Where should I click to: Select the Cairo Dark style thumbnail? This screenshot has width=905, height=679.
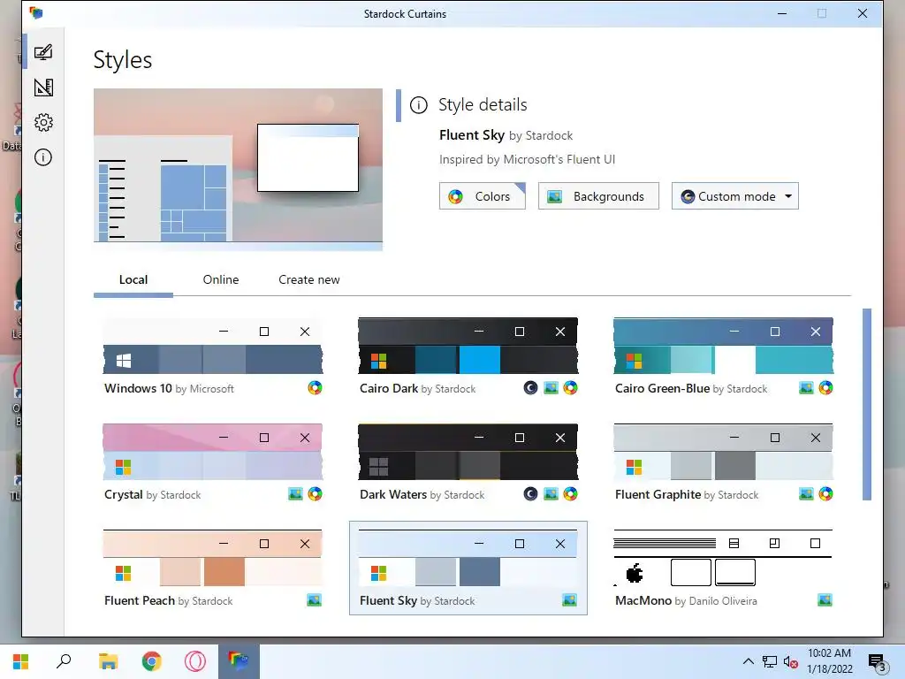point(468,346)
